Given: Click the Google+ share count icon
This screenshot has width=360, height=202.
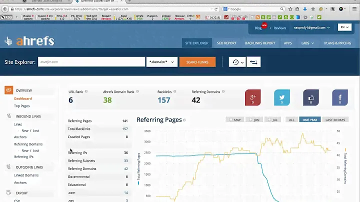Looking at the screenshot, I should (x=252, y=97).
